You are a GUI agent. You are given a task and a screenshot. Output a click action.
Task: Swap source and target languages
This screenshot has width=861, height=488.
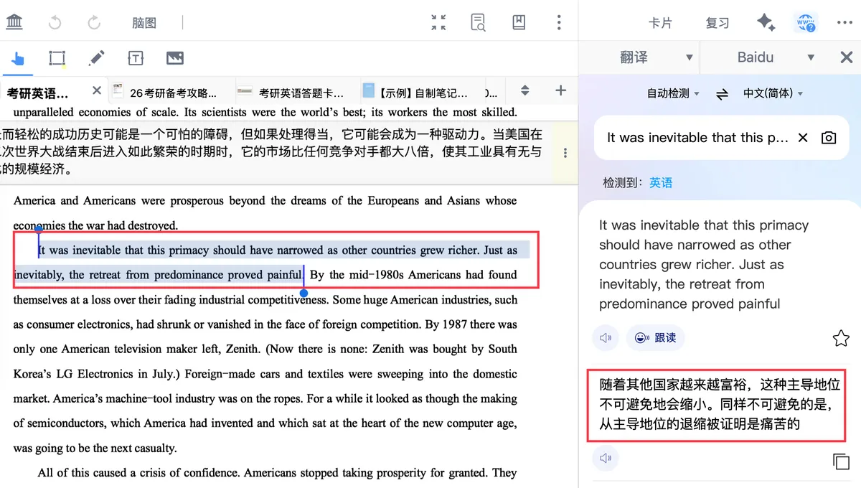[x=722, y=93]
